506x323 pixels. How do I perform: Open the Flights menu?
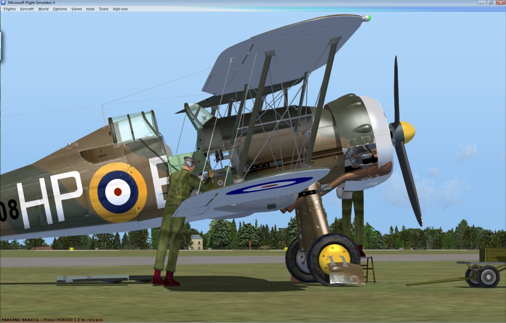click(x=10, y=9)
